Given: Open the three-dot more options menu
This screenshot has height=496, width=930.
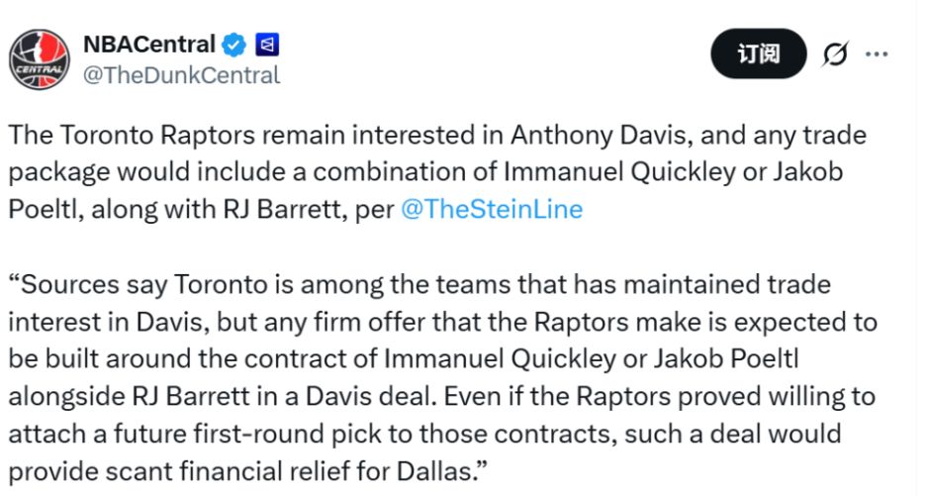Looking at the screenshot, I should click(x=877, y=53).
